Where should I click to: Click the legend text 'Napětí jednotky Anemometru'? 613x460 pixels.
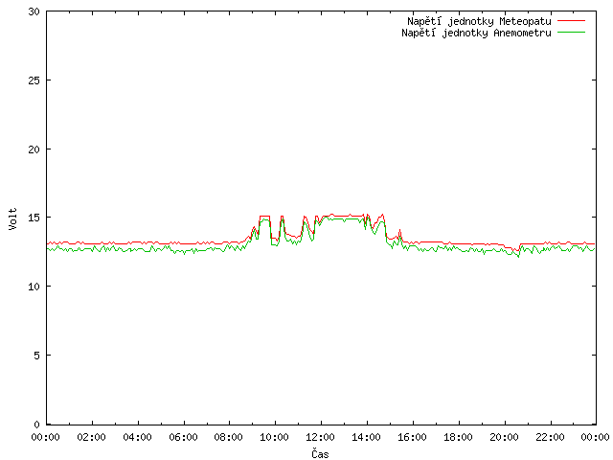[x=476, y=33]
